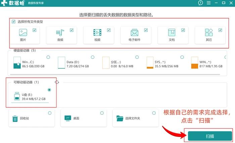
Task: Toggle the 文档 card checkbox
Action: [x=183, y=30]
